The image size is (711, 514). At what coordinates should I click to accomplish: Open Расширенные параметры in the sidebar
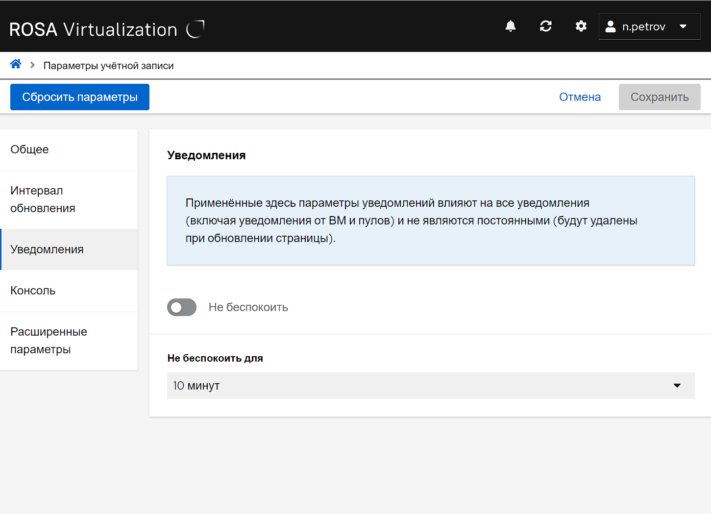click(x=69, y=341)
